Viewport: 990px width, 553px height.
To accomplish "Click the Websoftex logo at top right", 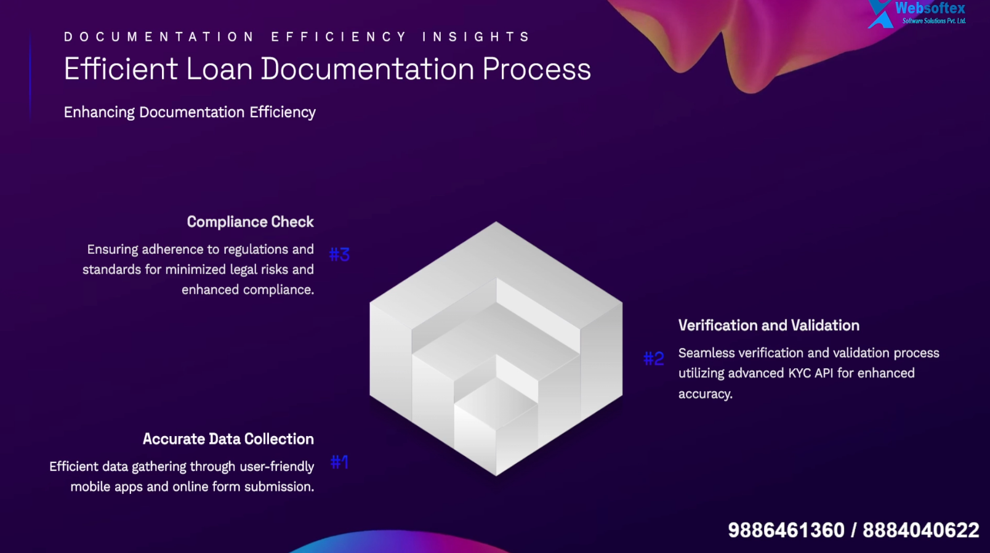I will (x=916, y=14).
